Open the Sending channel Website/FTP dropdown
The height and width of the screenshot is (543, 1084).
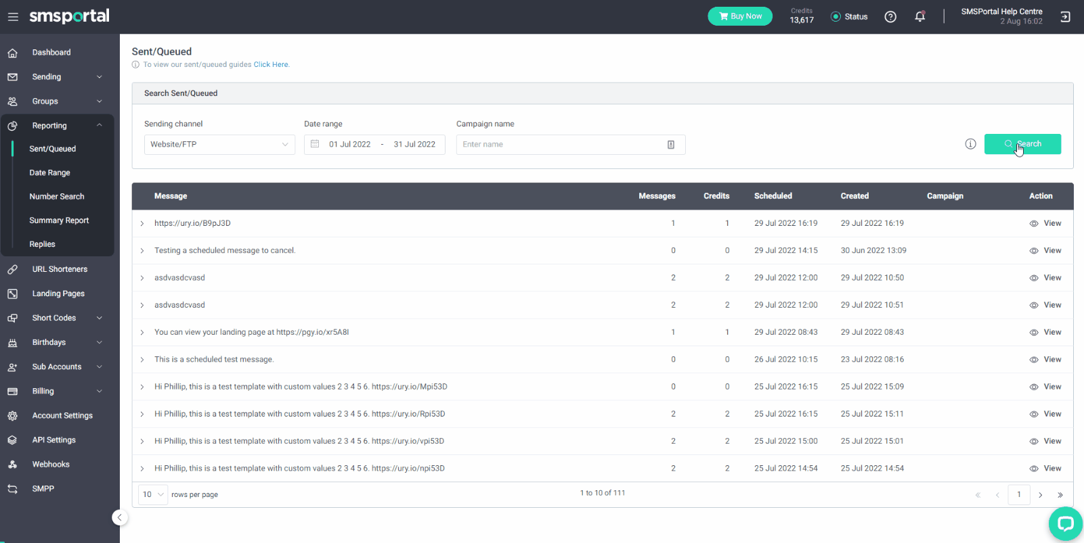point(219,145)
